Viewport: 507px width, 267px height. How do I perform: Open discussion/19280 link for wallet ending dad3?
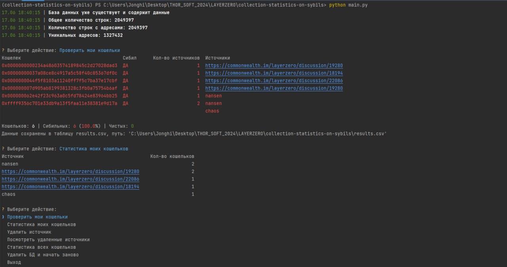click(274, 65)
